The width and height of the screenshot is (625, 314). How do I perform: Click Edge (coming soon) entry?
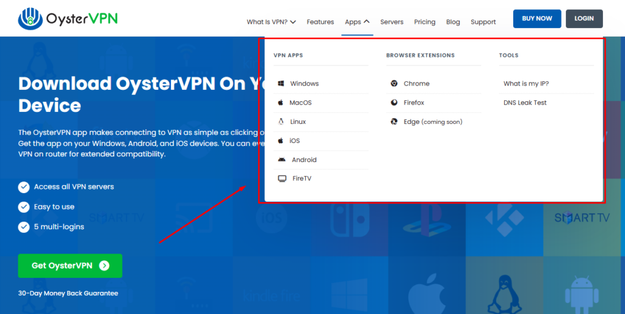coord(434,122)
